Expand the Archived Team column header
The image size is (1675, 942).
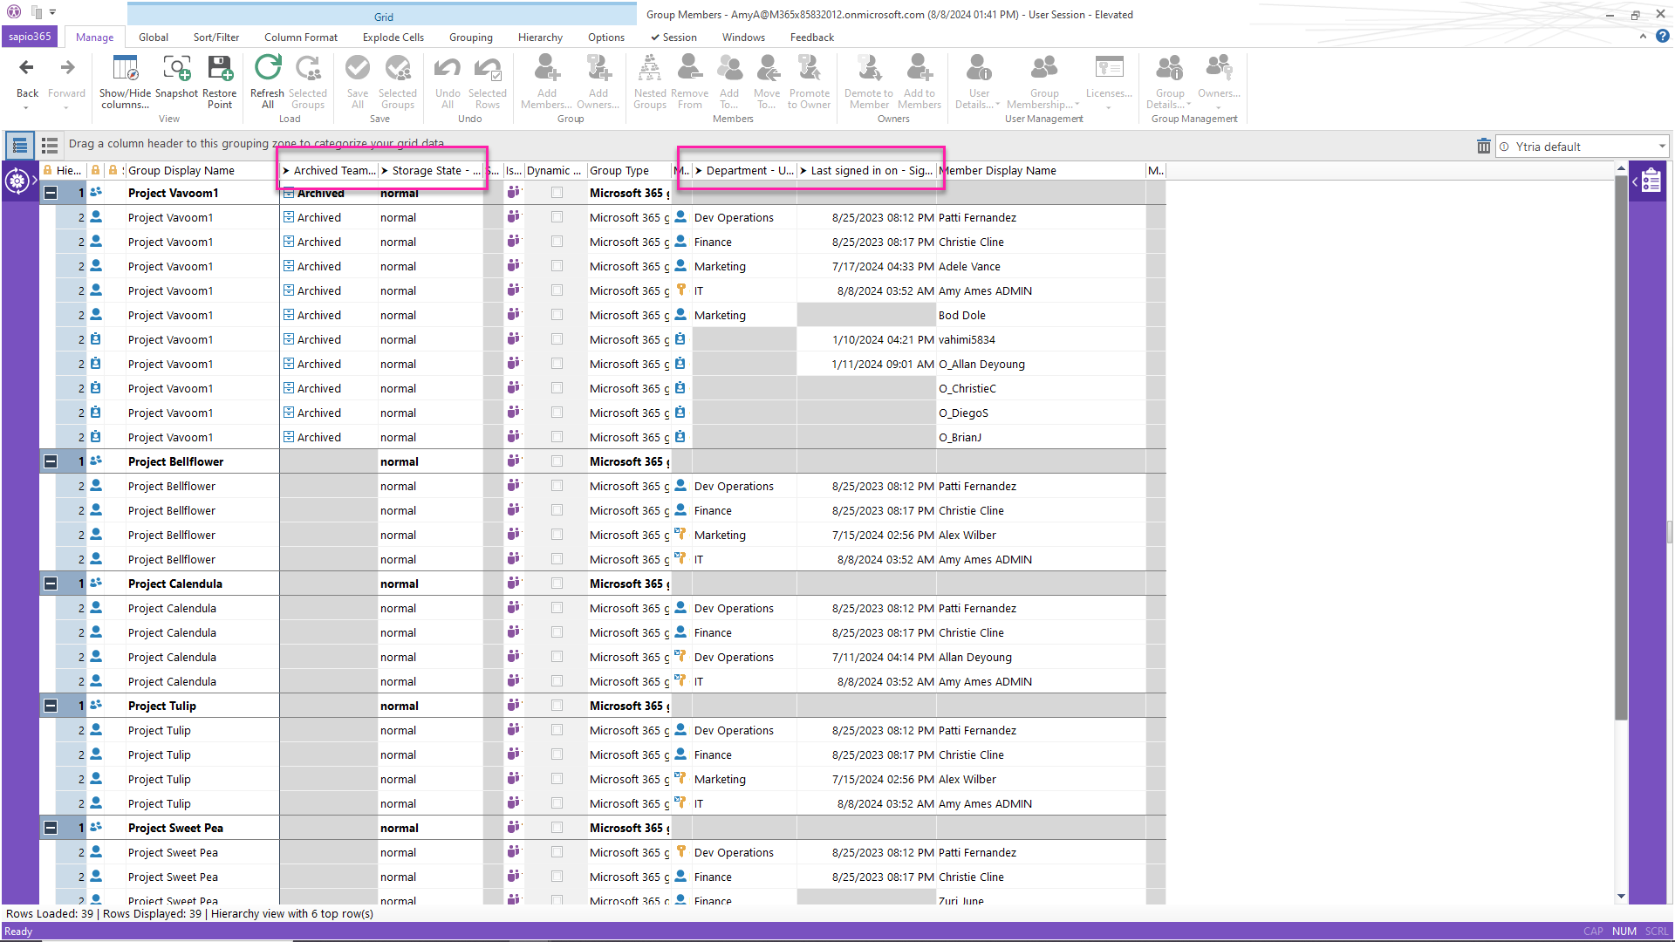[286, 171]
